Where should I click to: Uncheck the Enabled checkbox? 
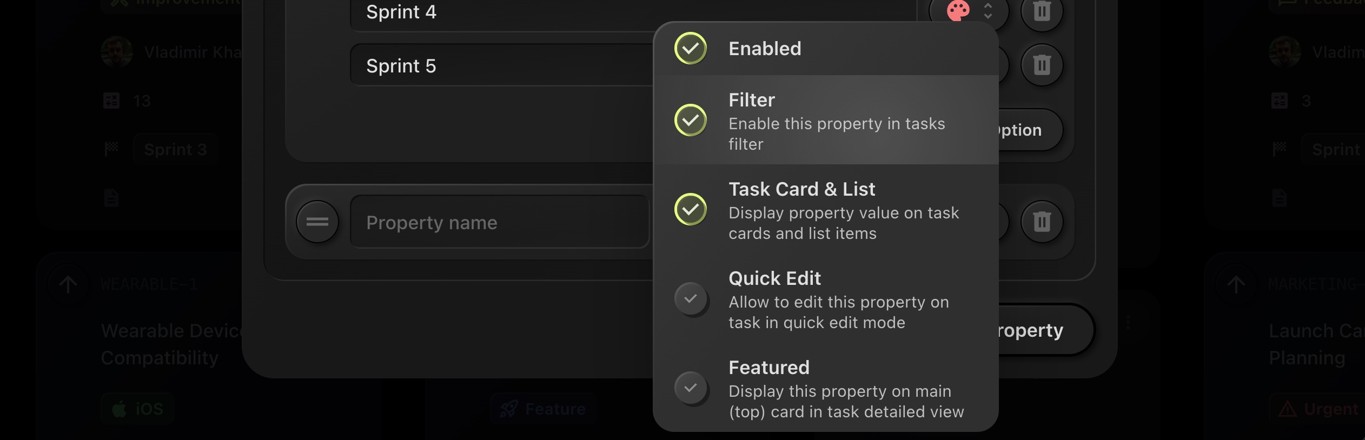[691, 49]
